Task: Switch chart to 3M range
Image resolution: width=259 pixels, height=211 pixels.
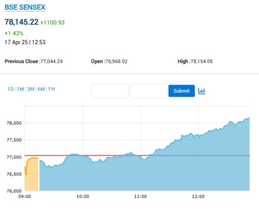Action: pyautogui.click(x=31, y=89)
